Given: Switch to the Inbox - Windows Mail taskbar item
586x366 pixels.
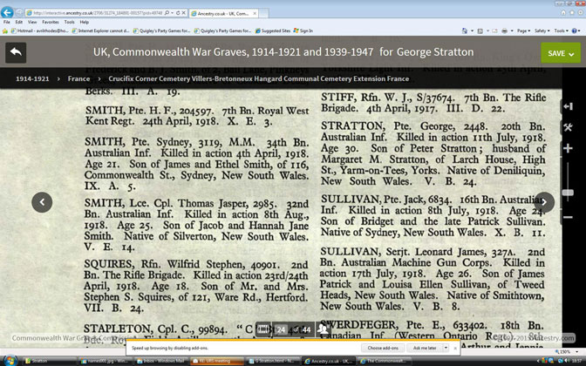Looking at the screenshot, I should tap(160, 361).
